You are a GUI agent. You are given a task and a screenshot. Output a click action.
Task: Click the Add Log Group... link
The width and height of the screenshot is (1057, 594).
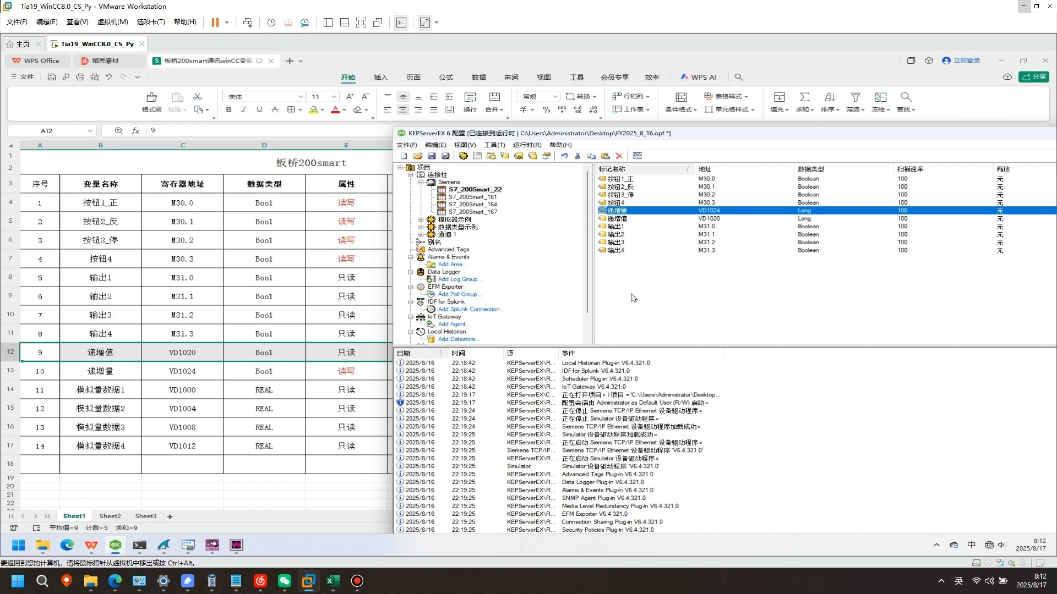point(460,279)
